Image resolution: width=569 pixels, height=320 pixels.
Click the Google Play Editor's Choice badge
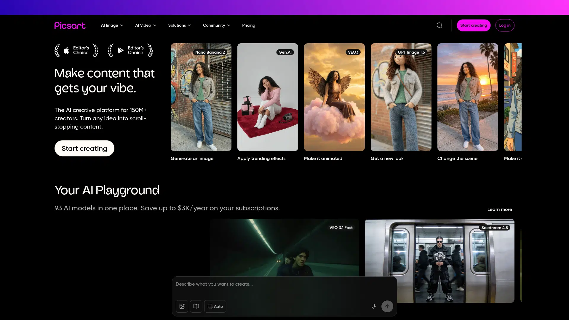(x=131, y=50)
